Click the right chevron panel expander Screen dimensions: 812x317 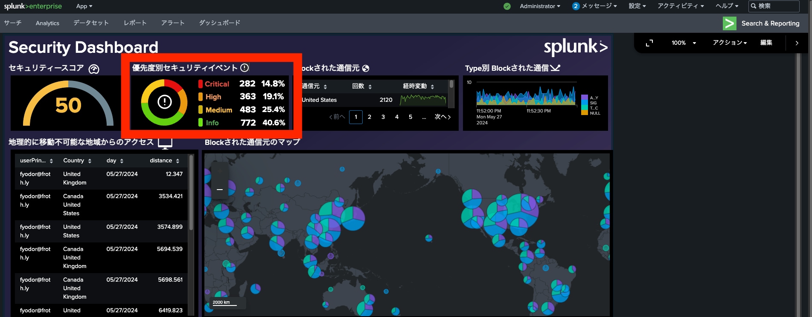797,43
